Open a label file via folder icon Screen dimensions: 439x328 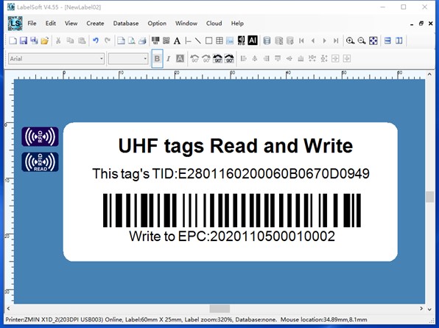44,41
